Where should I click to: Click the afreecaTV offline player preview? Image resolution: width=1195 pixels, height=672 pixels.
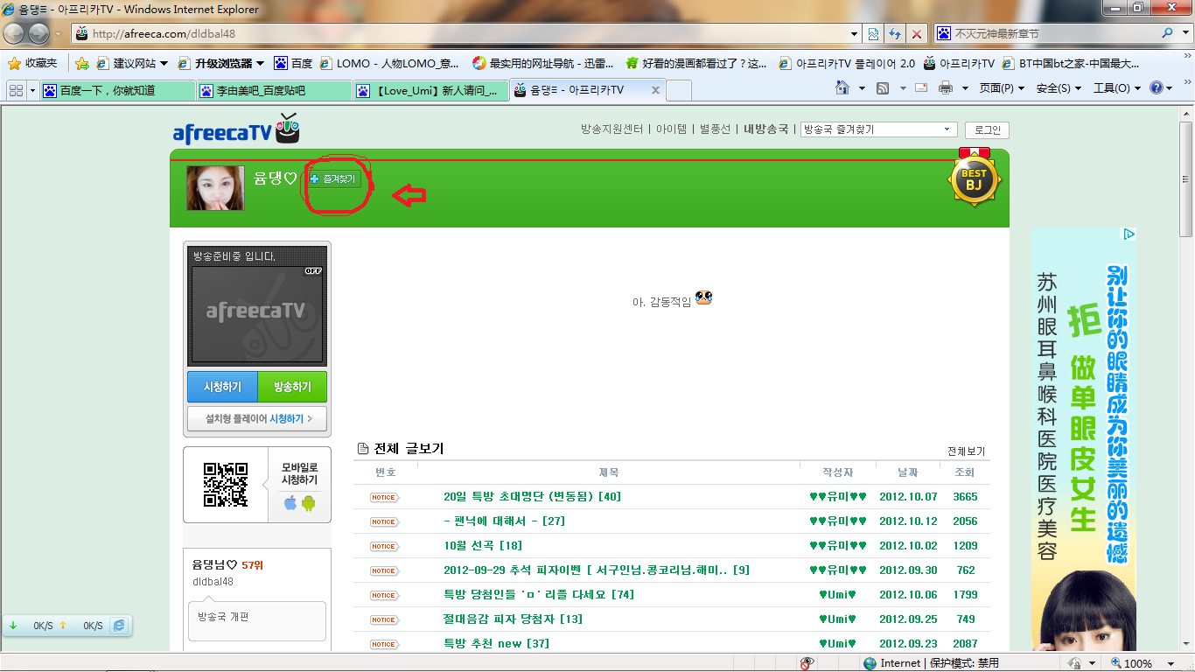pyautogui.click(x=257, y=314)
